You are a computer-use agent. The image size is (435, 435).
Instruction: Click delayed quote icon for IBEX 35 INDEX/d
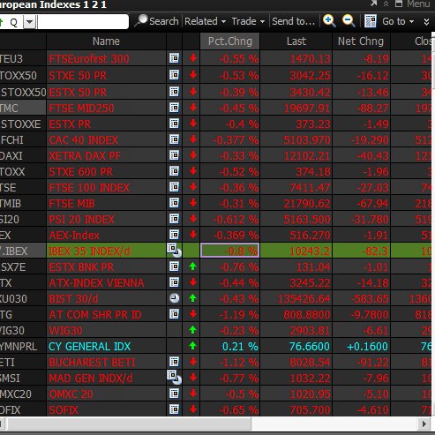(174, 251)
